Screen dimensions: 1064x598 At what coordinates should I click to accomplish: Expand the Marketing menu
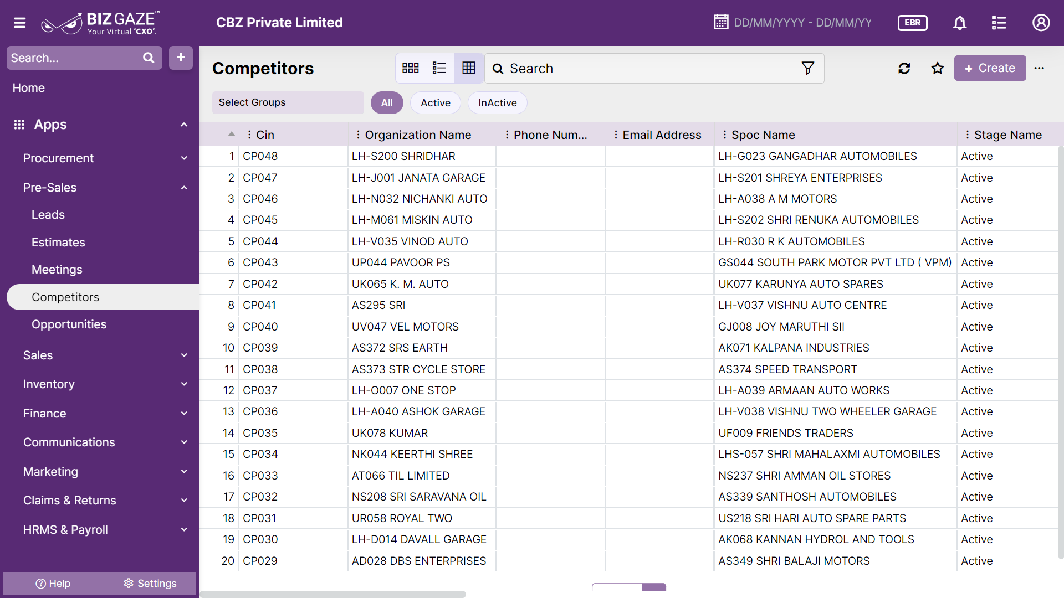tap(184, 472)
